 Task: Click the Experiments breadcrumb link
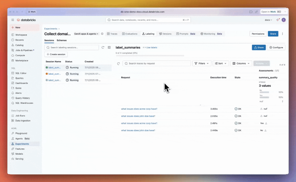tap(51, 29)
